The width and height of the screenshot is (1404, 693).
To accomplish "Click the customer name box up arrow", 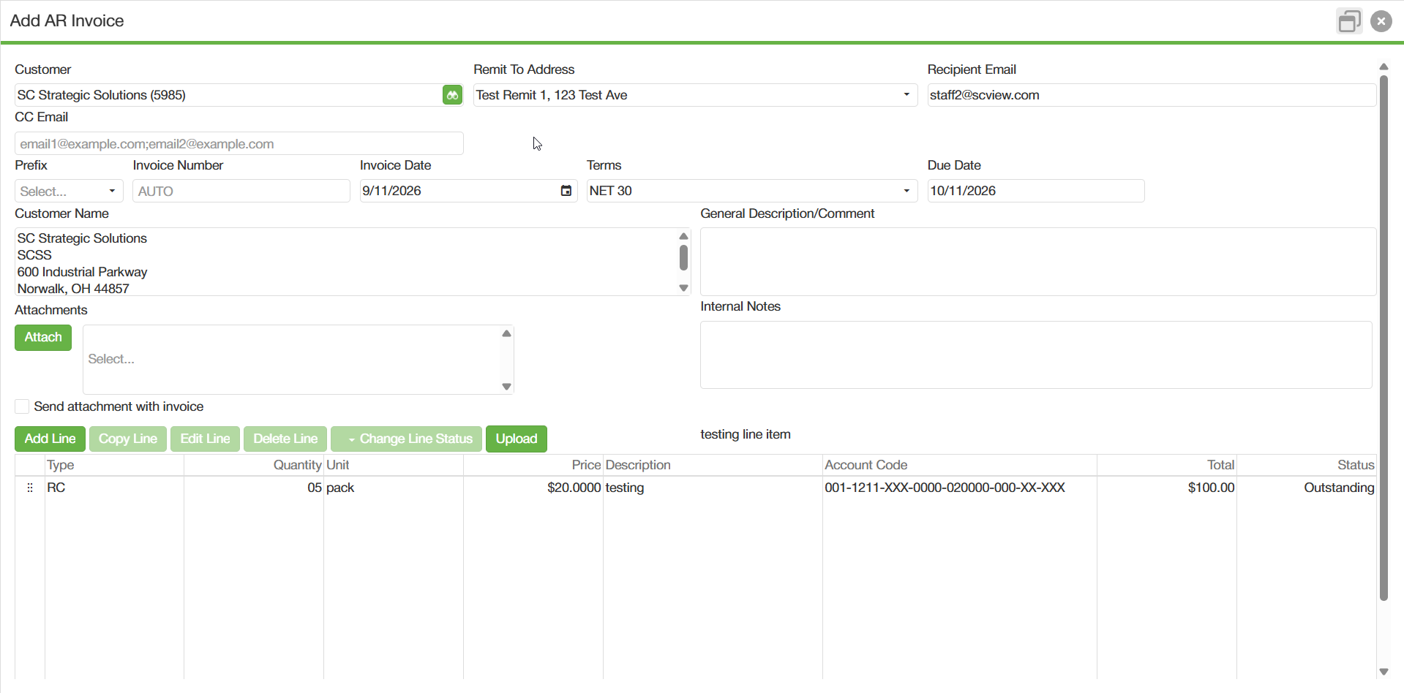I will 683,236.
